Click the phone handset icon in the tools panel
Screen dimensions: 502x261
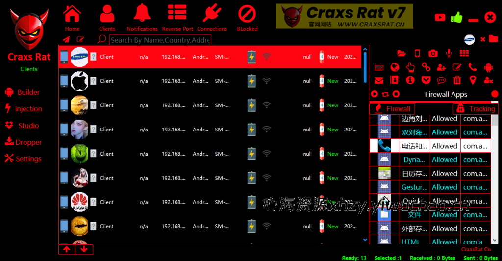pyautogui.click(x=473, y=67)
